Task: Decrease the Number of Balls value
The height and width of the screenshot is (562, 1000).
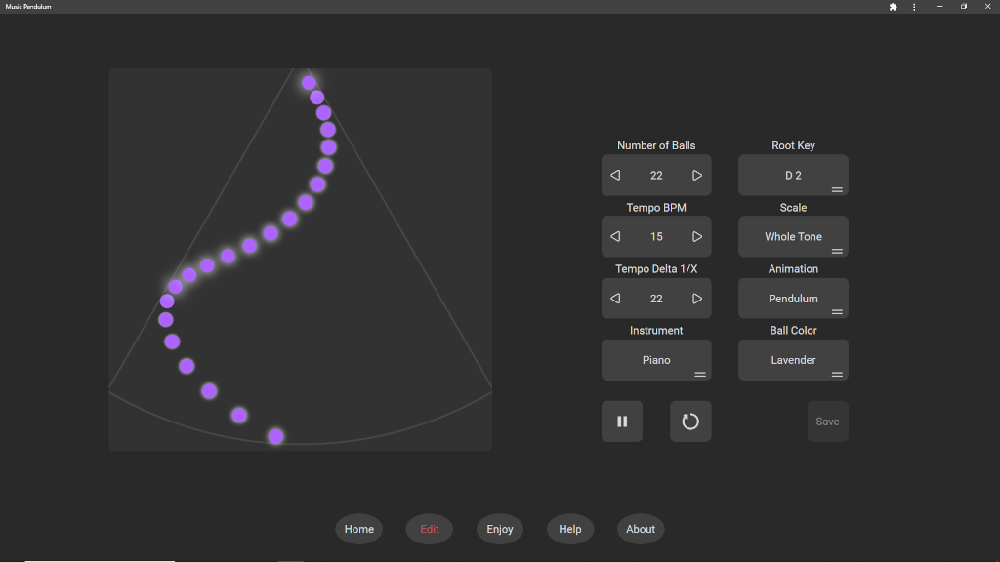Action: 615,176
